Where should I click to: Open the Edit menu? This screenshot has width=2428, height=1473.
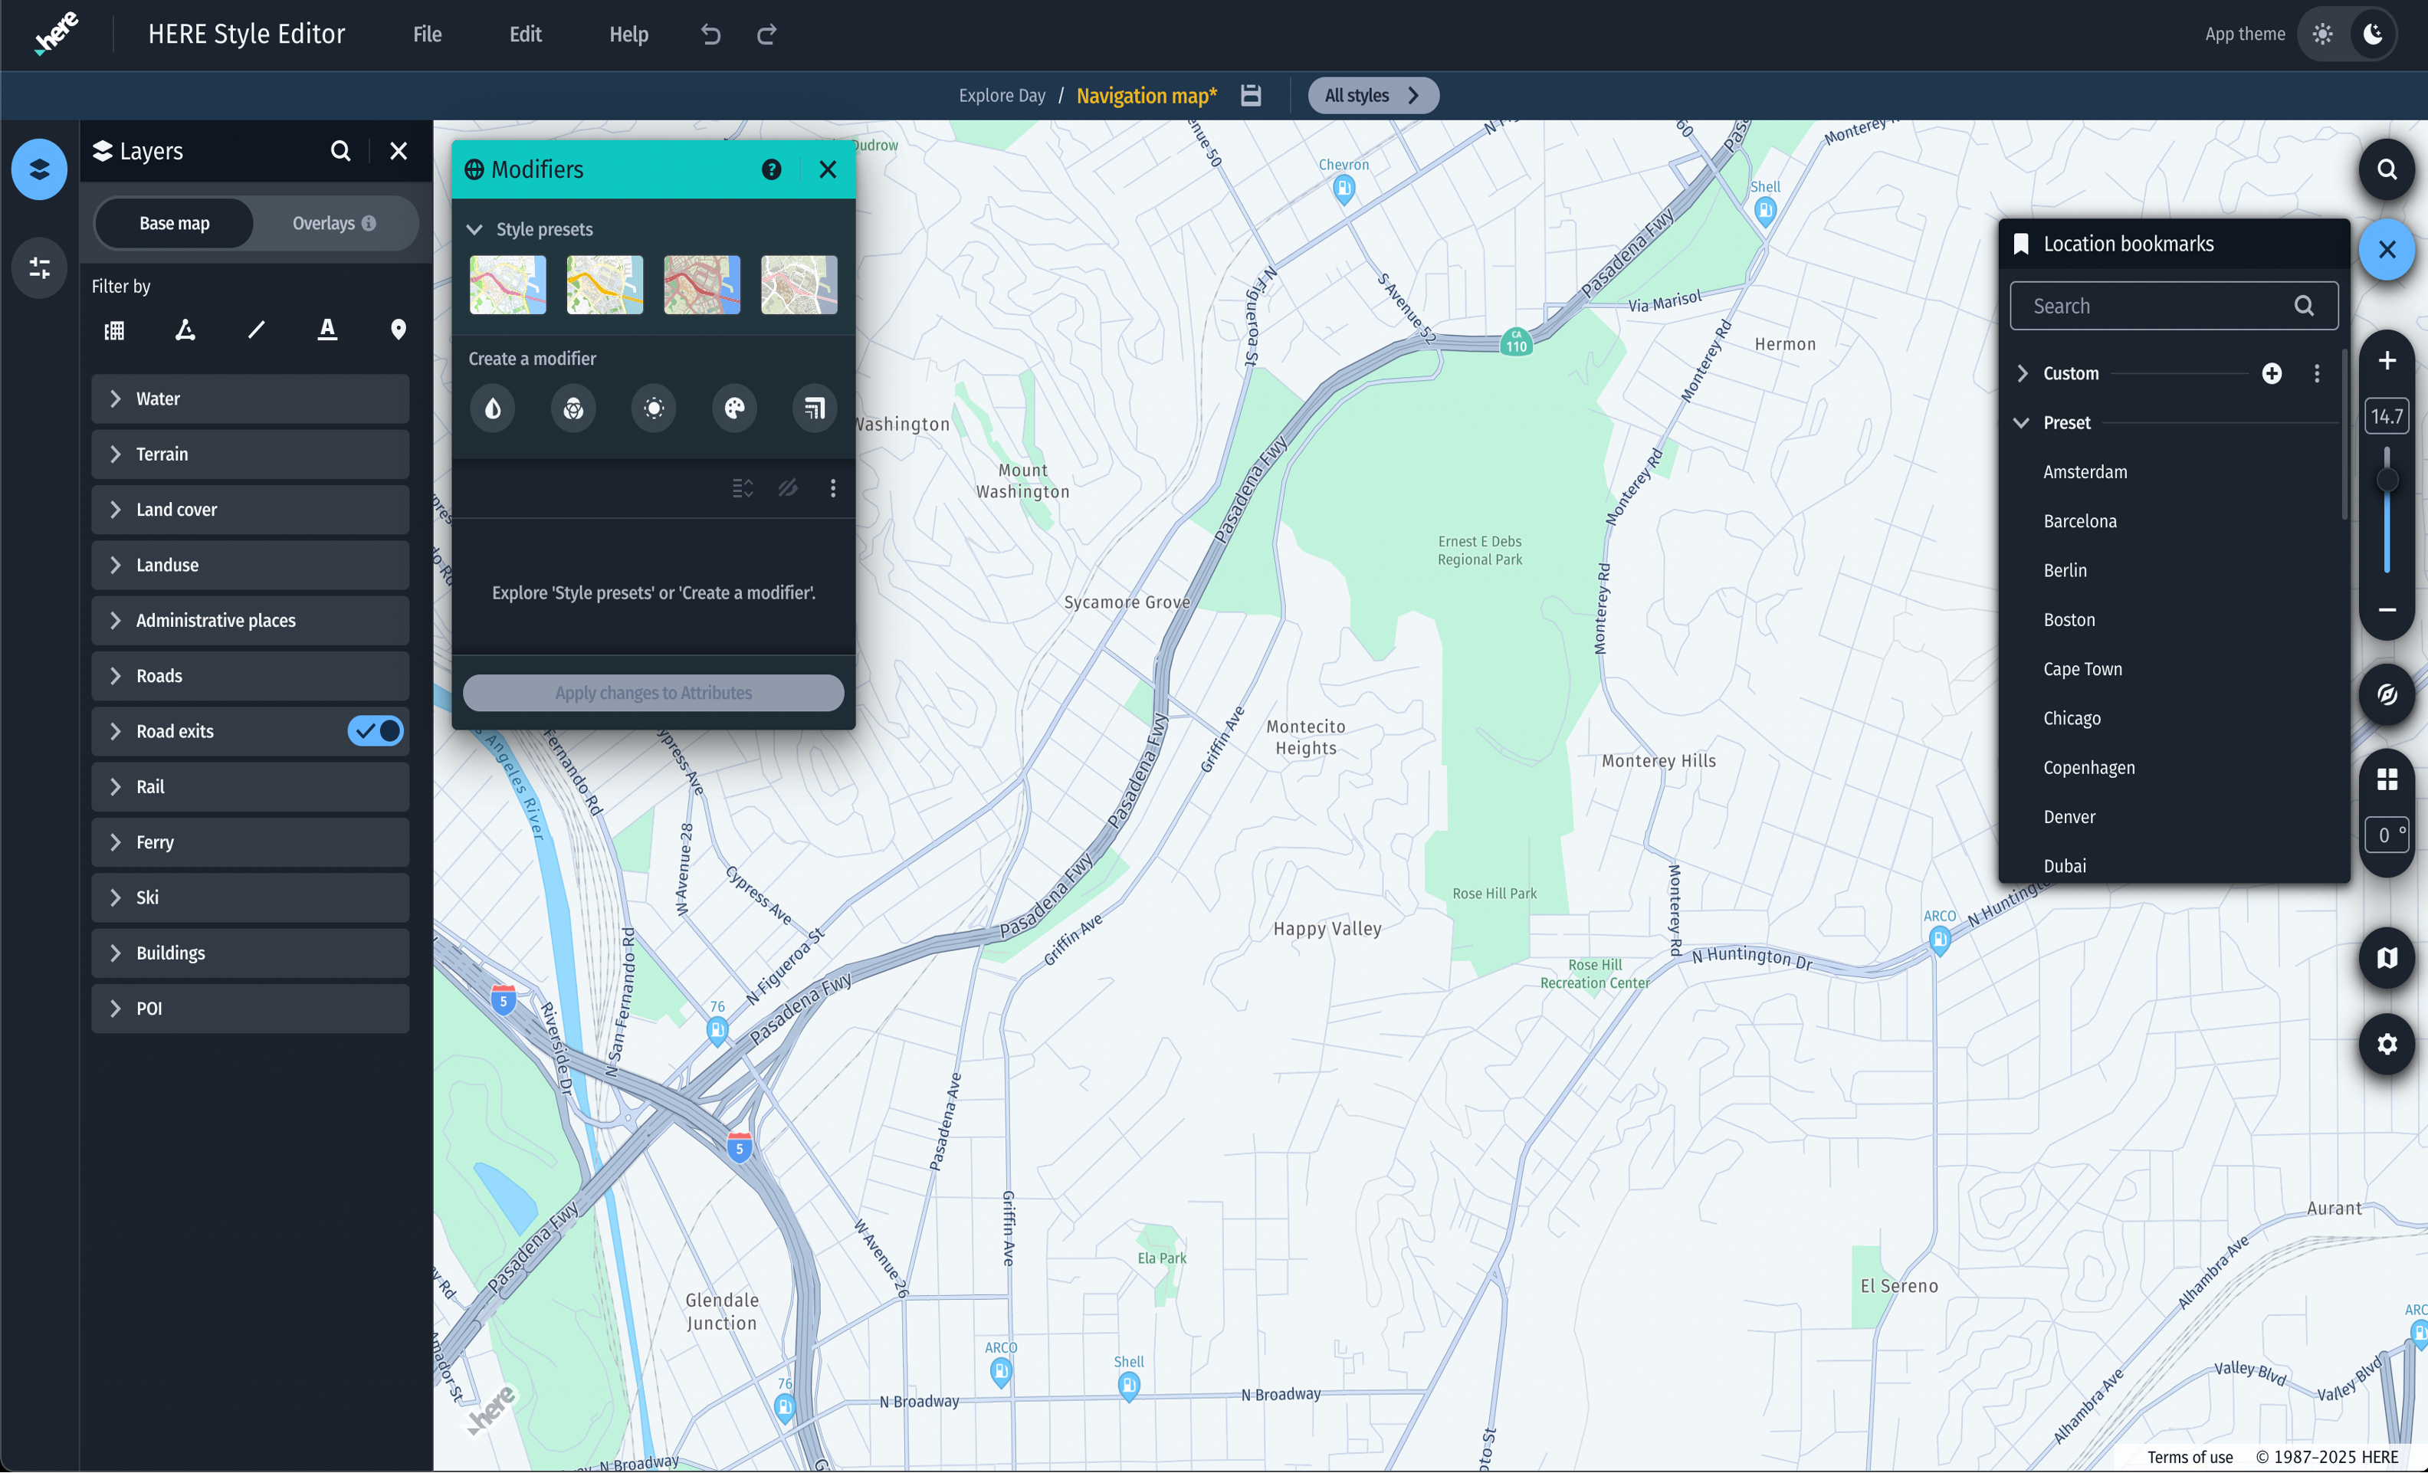pos(524,34)
